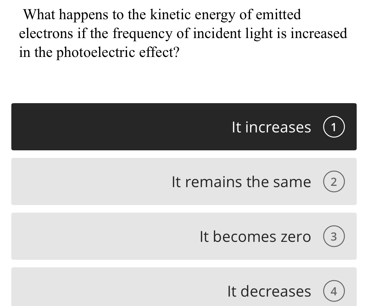The height and width of the screenshot is (306, 368).
Task: Click the badge beside It decreases
Action: [x=334, y=291]
